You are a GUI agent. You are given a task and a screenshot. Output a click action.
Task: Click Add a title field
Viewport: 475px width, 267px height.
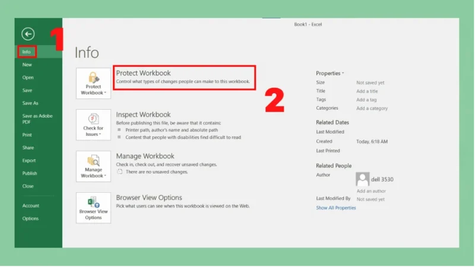click(367, 91)
